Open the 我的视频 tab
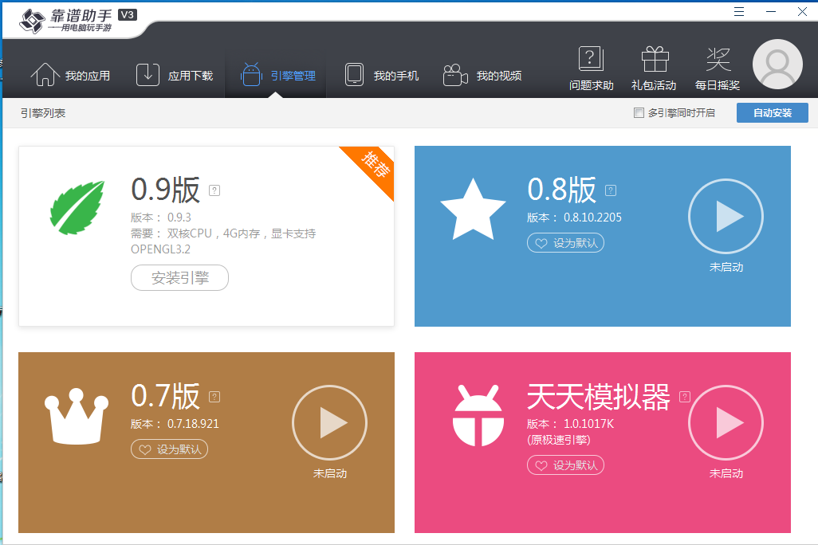 [482, 75]
